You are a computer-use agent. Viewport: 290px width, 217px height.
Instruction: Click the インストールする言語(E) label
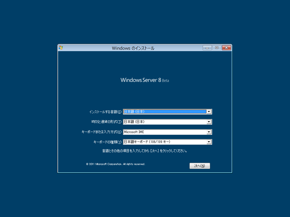pyautogui.click(x=105, y=112)
